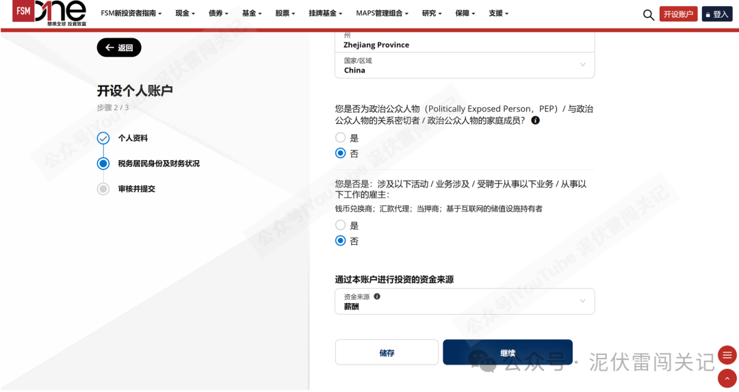The width and height of the screenshot is (739, 392).
Task: Expand the 基金 menu
Action: pyautogui.click(x=252, y=13)
